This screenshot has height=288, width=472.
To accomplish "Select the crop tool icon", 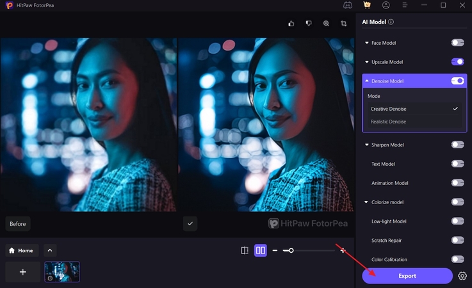I will [x=343, y=24].
